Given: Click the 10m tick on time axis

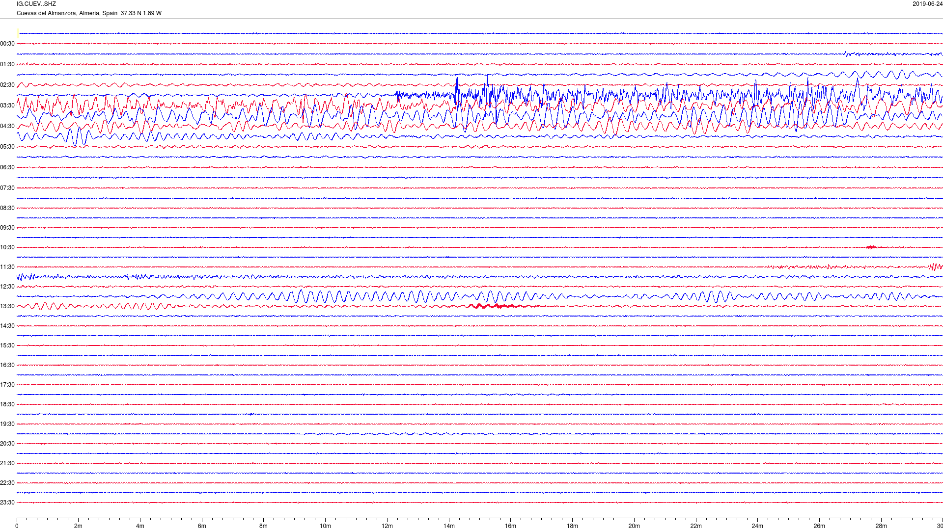Looking at the screenshot, I should [x=325, y=526].
